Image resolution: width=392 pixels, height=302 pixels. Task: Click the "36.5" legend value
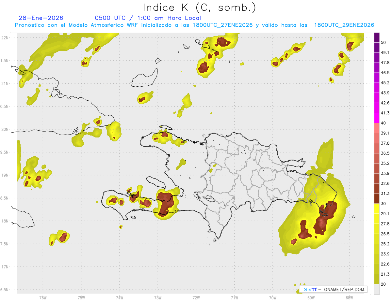point(385,153)
